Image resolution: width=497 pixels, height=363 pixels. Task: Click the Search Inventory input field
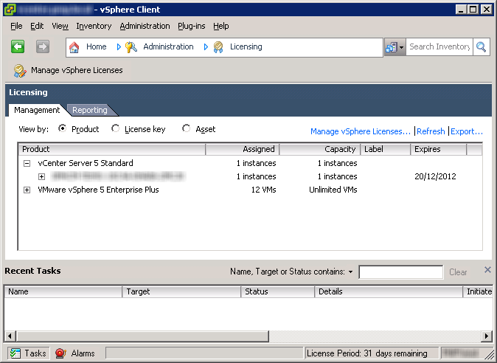coord(438,46)
